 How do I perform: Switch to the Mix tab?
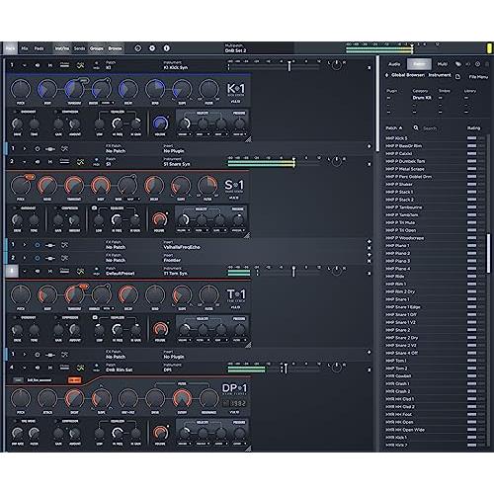tap(25, 48)
